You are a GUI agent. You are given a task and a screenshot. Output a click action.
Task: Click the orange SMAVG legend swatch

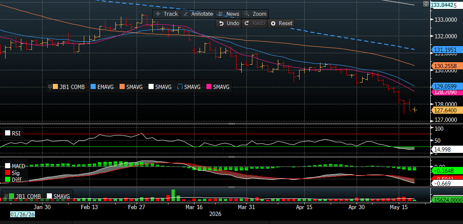122,87
